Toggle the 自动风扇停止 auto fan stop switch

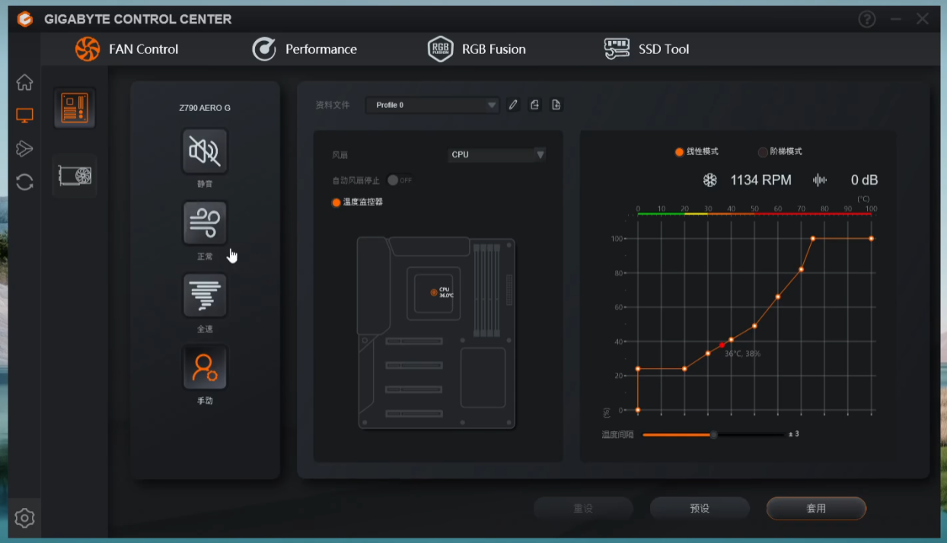coord(394,180)
